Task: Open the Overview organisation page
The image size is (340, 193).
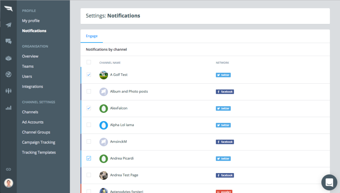Action: pos(30,56)
